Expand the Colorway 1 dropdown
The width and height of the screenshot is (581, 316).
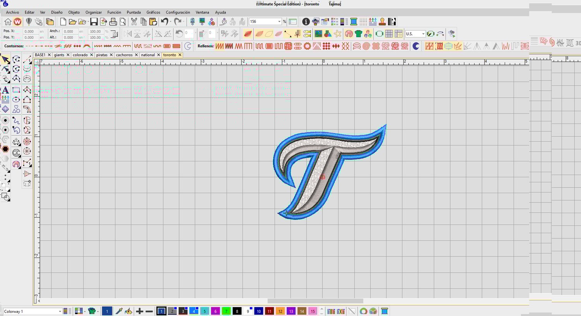[60, 311]
